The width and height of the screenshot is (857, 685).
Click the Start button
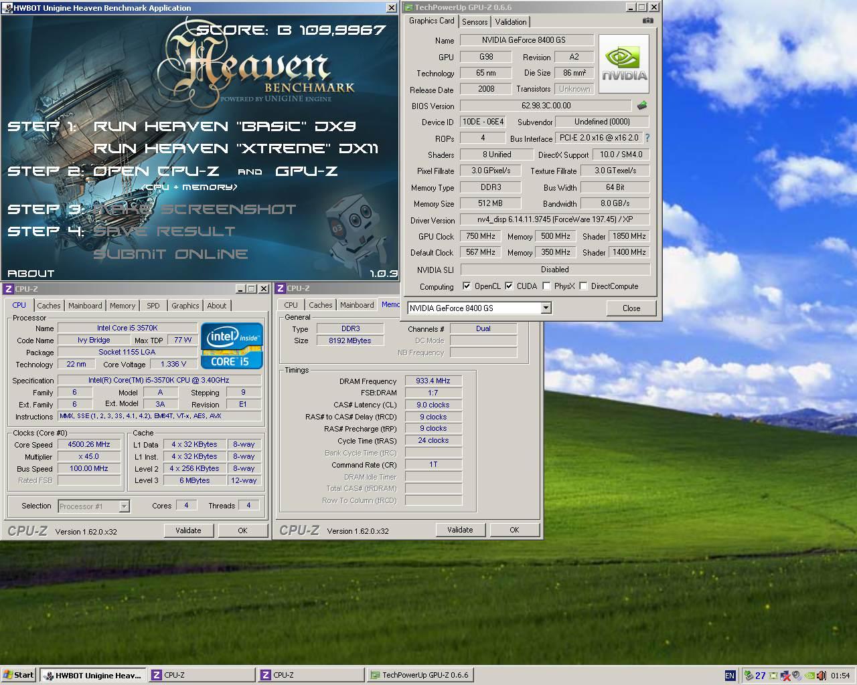19,675
